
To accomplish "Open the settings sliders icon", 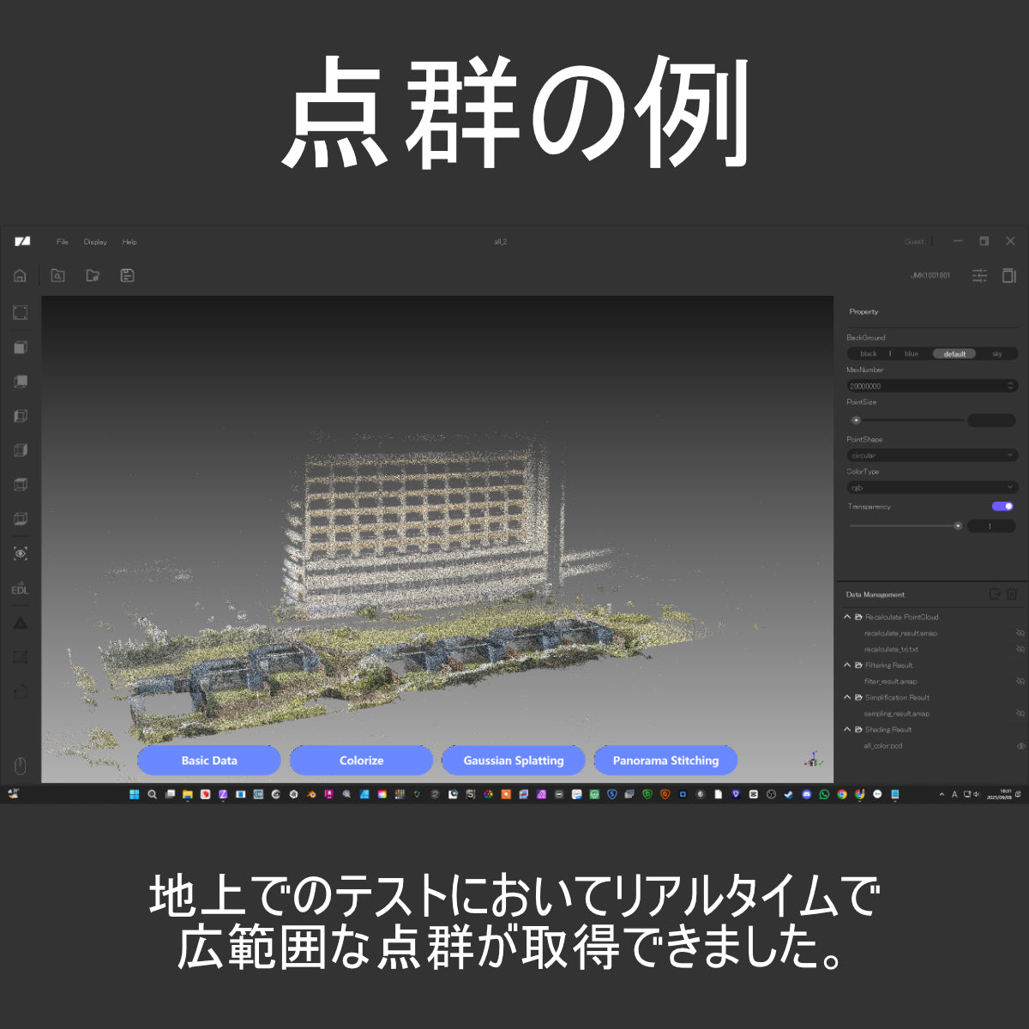I will point(979,275).
